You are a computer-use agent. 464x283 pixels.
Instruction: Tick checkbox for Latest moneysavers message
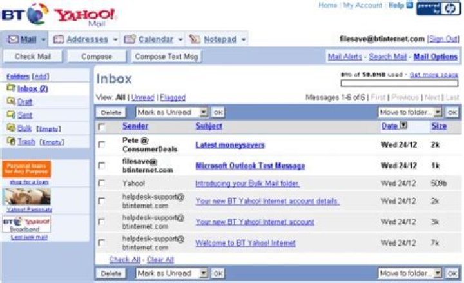coord(102,144)
